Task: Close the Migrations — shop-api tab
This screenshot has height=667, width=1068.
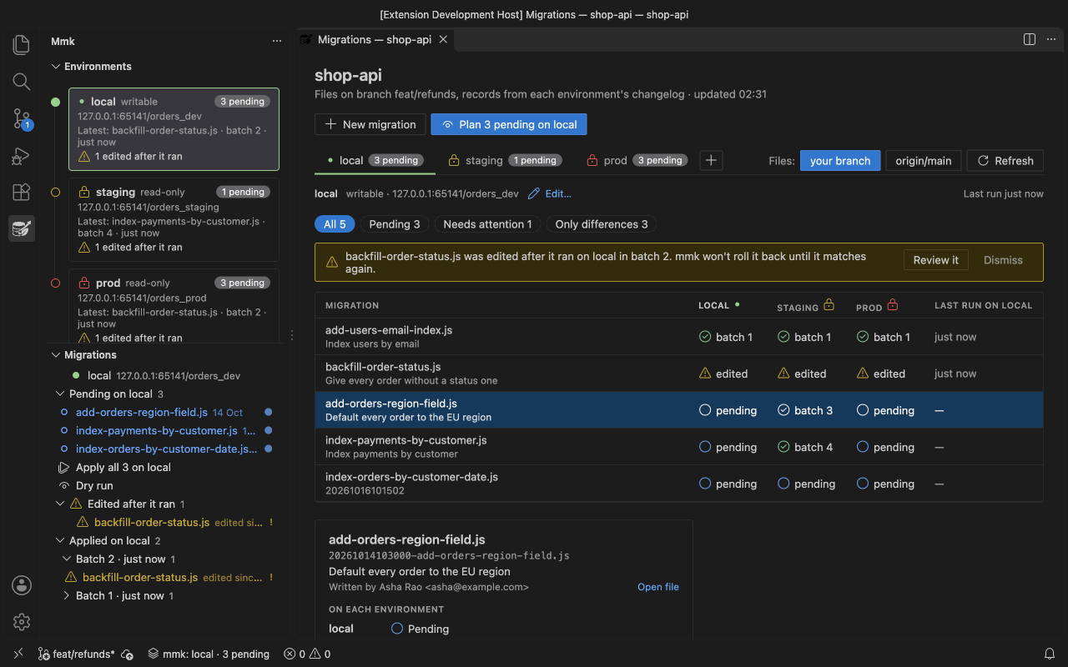Action: (x=443, y=39)
